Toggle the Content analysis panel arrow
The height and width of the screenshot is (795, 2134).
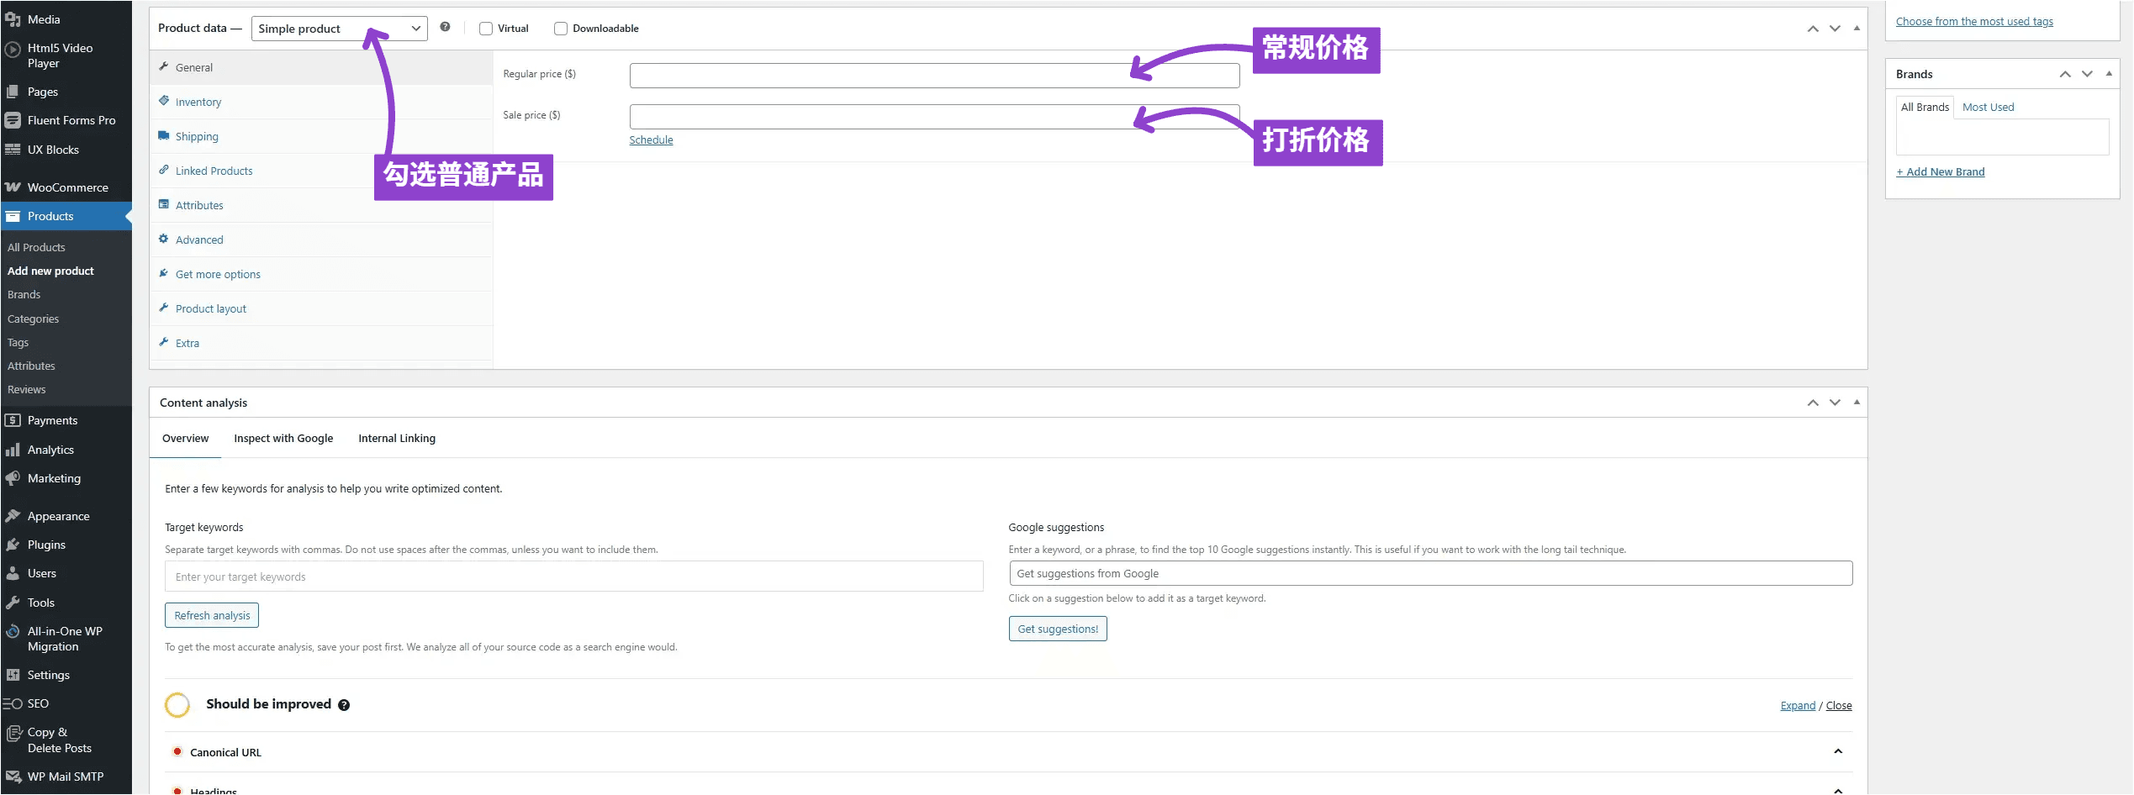point(1856,403)
